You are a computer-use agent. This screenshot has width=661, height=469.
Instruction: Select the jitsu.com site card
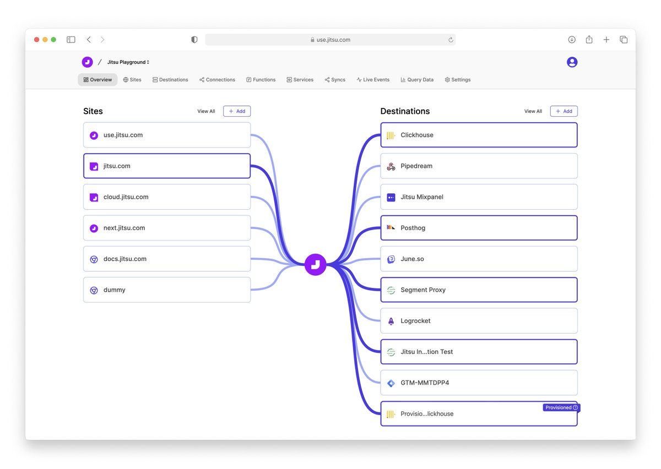pos(167,166)
